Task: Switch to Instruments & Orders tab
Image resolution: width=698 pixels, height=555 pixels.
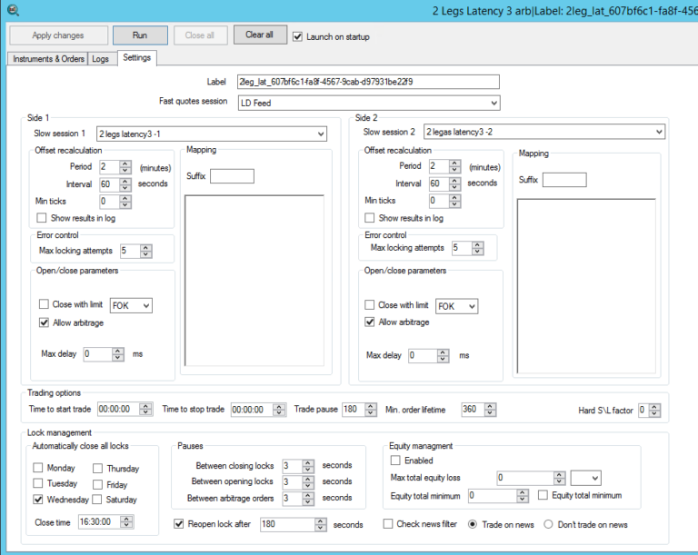Action: pyautogui.click(x=48, y=58)
